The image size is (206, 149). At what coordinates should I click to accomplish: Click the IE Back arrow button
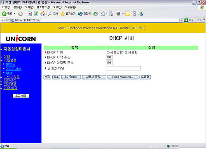coord(4,14)
